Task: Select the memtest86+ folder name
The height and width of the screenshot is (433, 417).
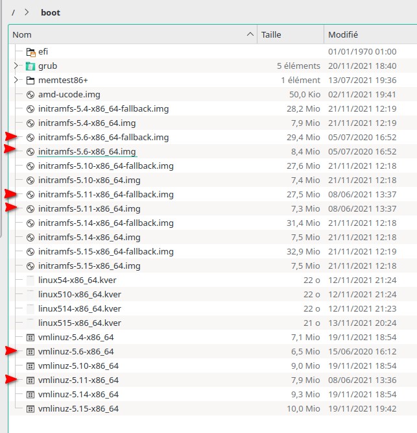Action: pyautogui.click(x=63, y=80)
